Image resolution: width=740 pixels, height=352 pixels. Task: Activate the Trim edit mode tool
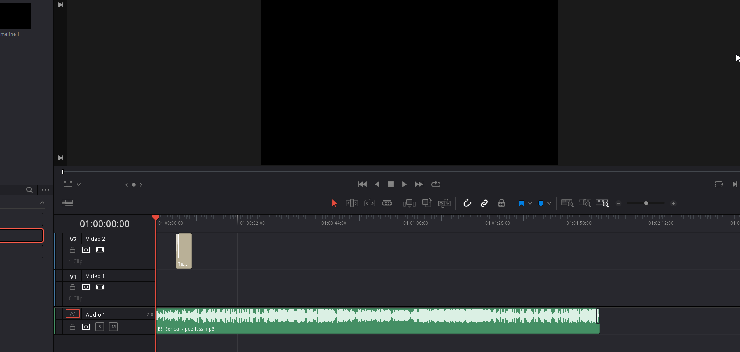(x=352, y=203)
